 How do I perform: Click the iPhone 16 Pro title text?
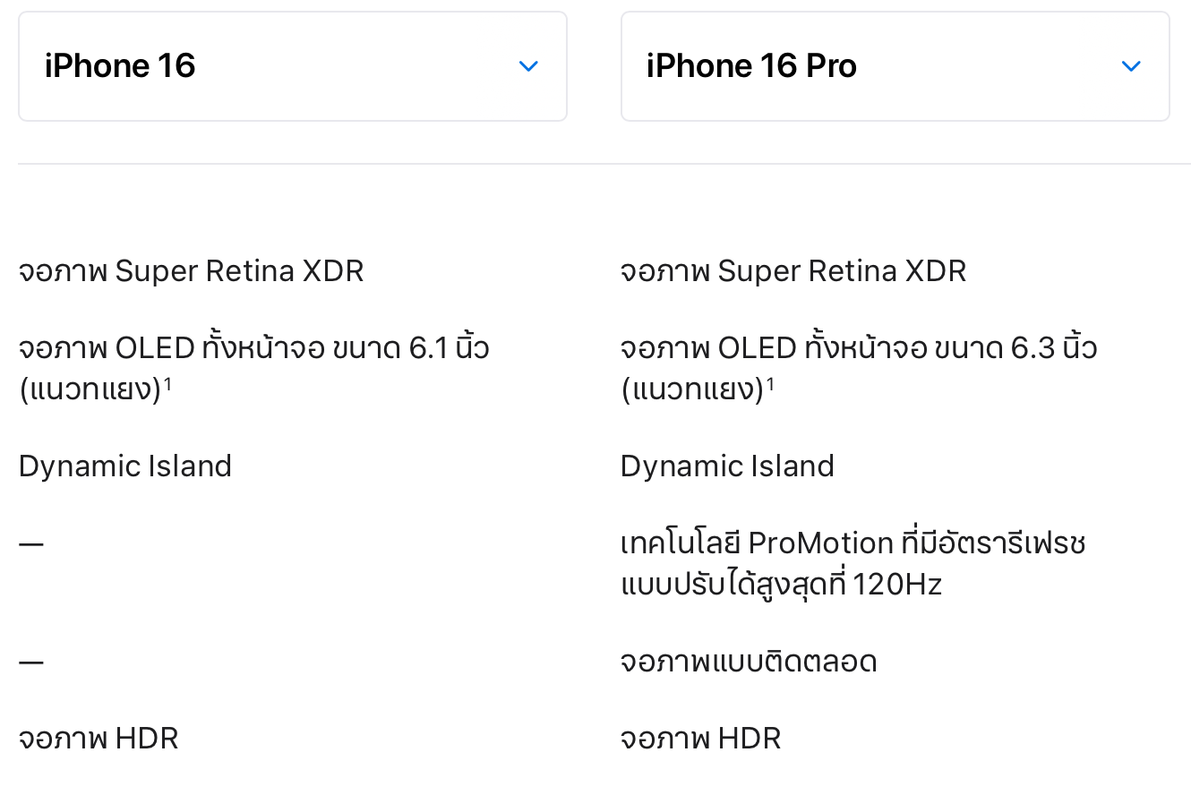[x=751, y=66]
